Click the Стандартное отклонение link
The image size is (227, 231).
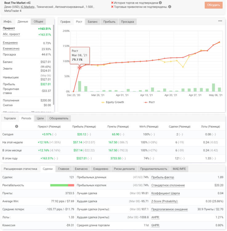(x=168, y=185)
